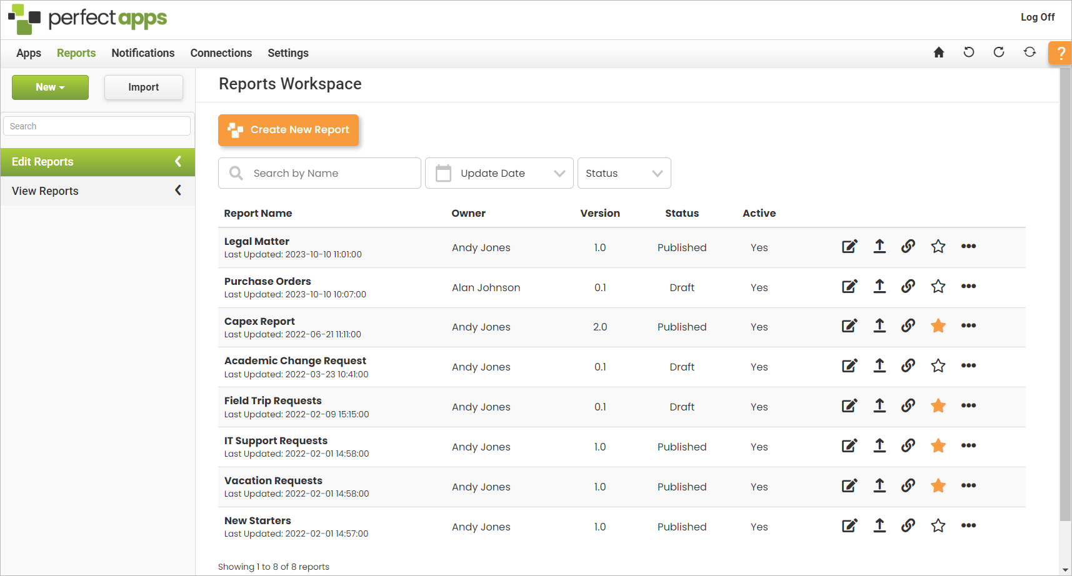Image resolution: width=1072 pixels, height=576 pixels.
Task: Click the Create New Report button
Action: [x=288, y=130]
